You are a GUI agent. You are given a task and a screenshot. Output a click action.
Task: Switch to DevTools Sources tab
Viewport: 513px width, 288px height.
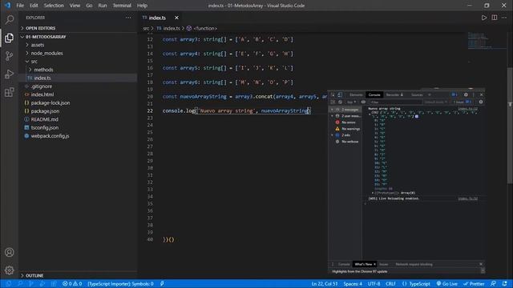click(417, 94)
